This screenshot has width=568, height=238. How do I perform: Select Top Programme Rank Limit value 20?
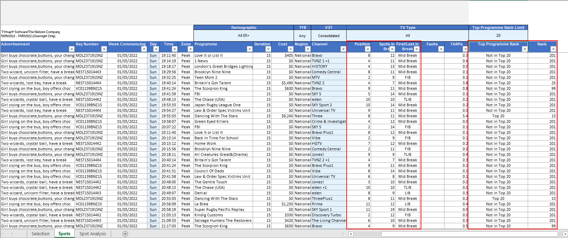(498, 35)
